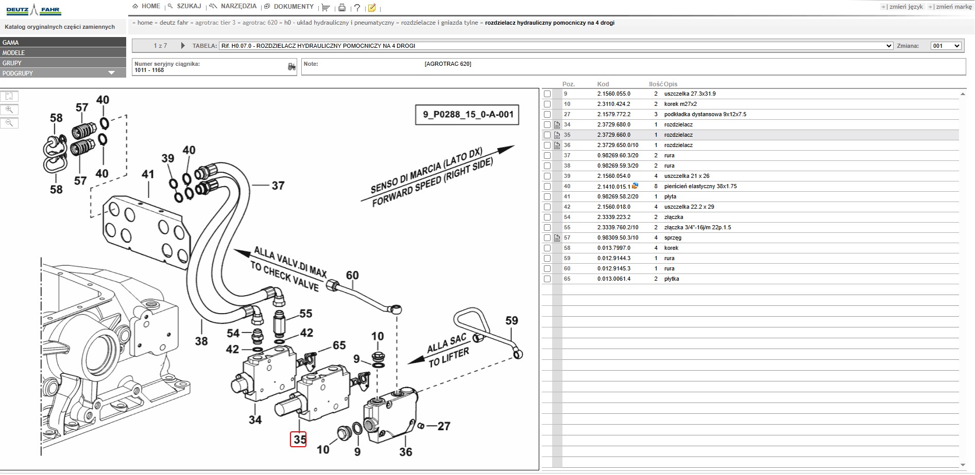Image resolution: width=975 pixels, height=475 pixels.
Task: Select GRUPY in the sidebar
Action: pos(63,63)
